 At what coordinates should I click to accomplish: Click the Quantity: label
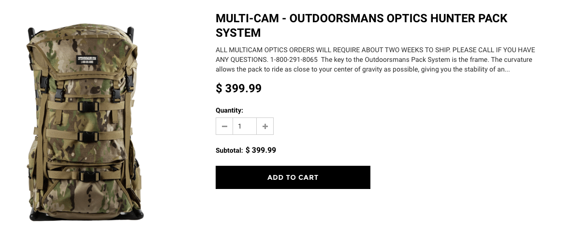point(229,110)
